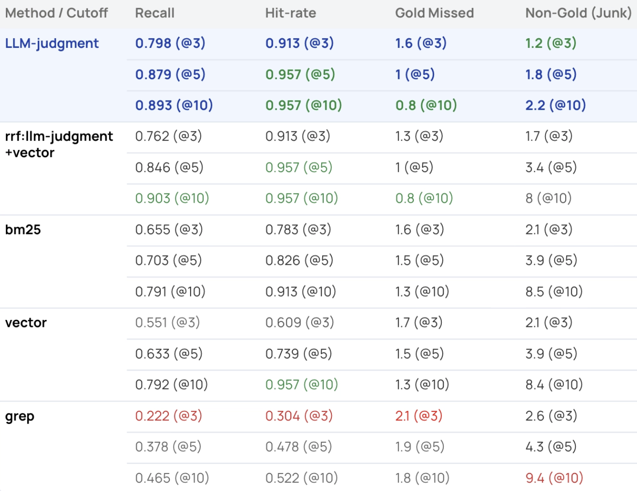Click gold missed value "1.8 (@10)"
Image resolution: width=637 pixels, height=491 pixels.
(423, 478)
